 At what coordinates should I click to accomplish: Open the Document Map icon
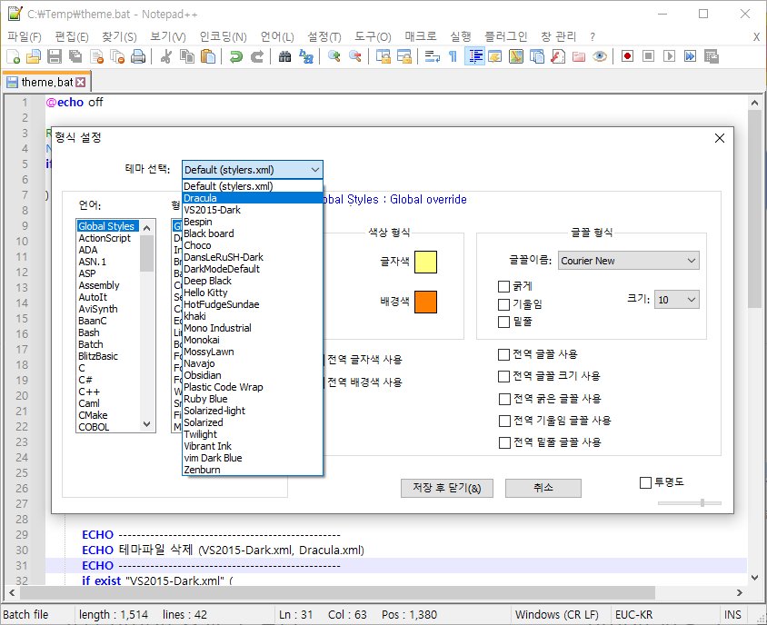tap(515, 56)
